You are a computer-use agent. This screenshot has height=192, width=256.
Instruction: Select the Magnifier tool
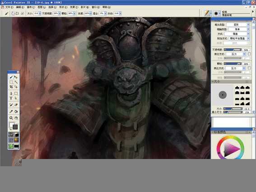click(11, 118)
